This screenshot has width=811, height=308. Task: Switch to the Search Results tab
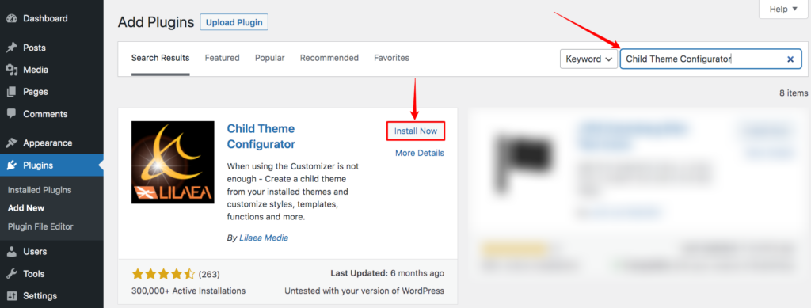tap(160, 58)
